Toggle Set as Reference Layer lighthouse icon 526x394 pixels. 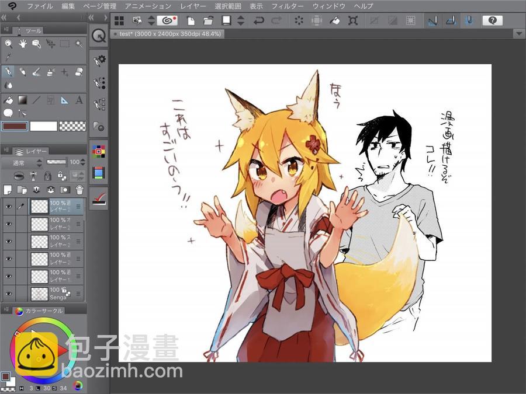click(33, 176)
